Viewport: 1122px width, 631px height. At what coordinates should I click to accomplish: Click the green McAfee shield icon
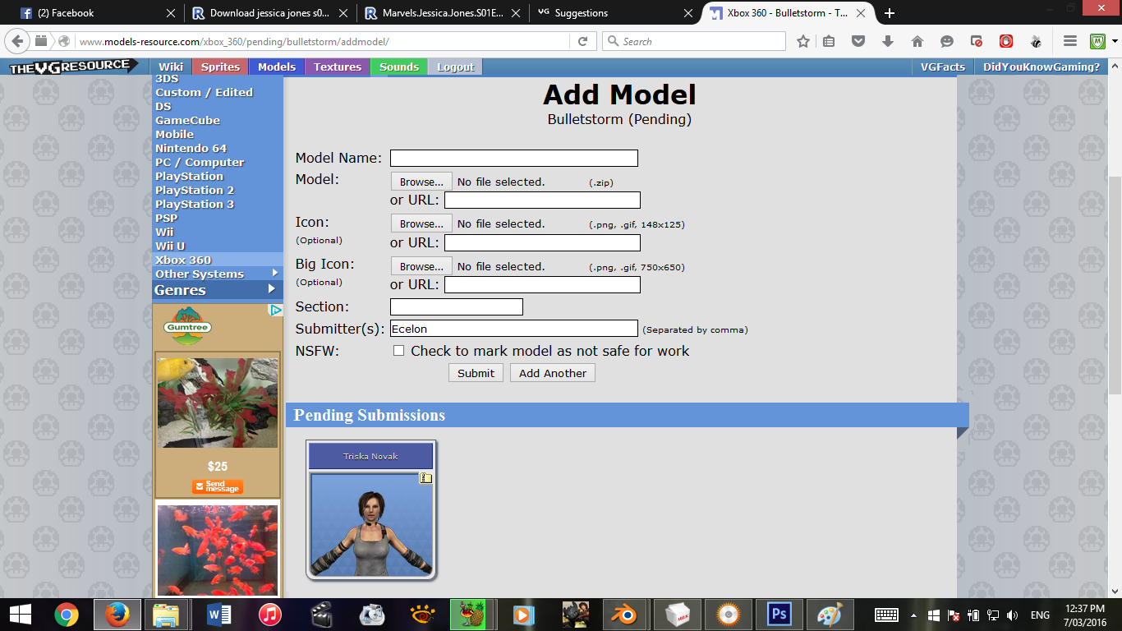pyautogui.click(x=1098, y=41)
